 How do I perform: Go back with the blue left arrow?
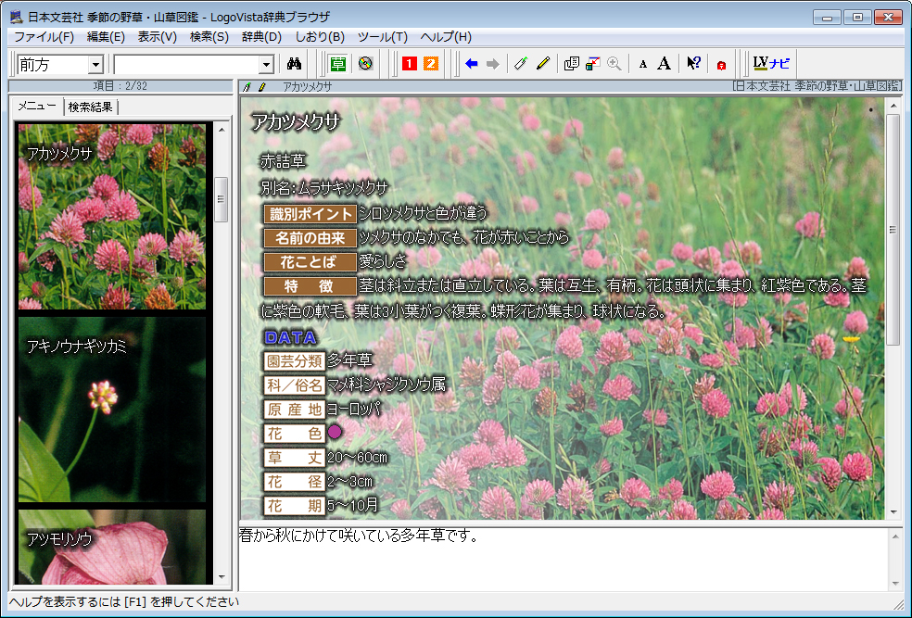(472, 64)
